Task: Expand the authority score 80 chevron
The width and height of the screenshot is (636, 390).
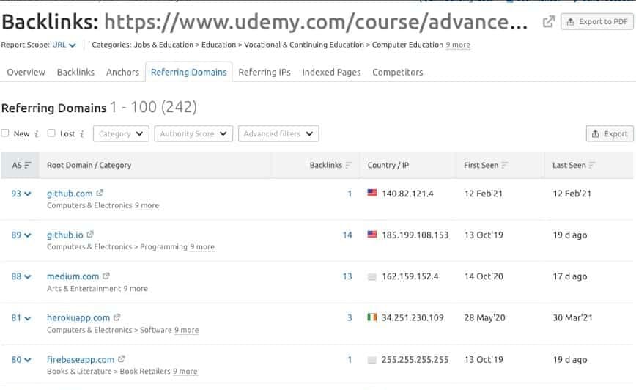Action: coord(28,360)
